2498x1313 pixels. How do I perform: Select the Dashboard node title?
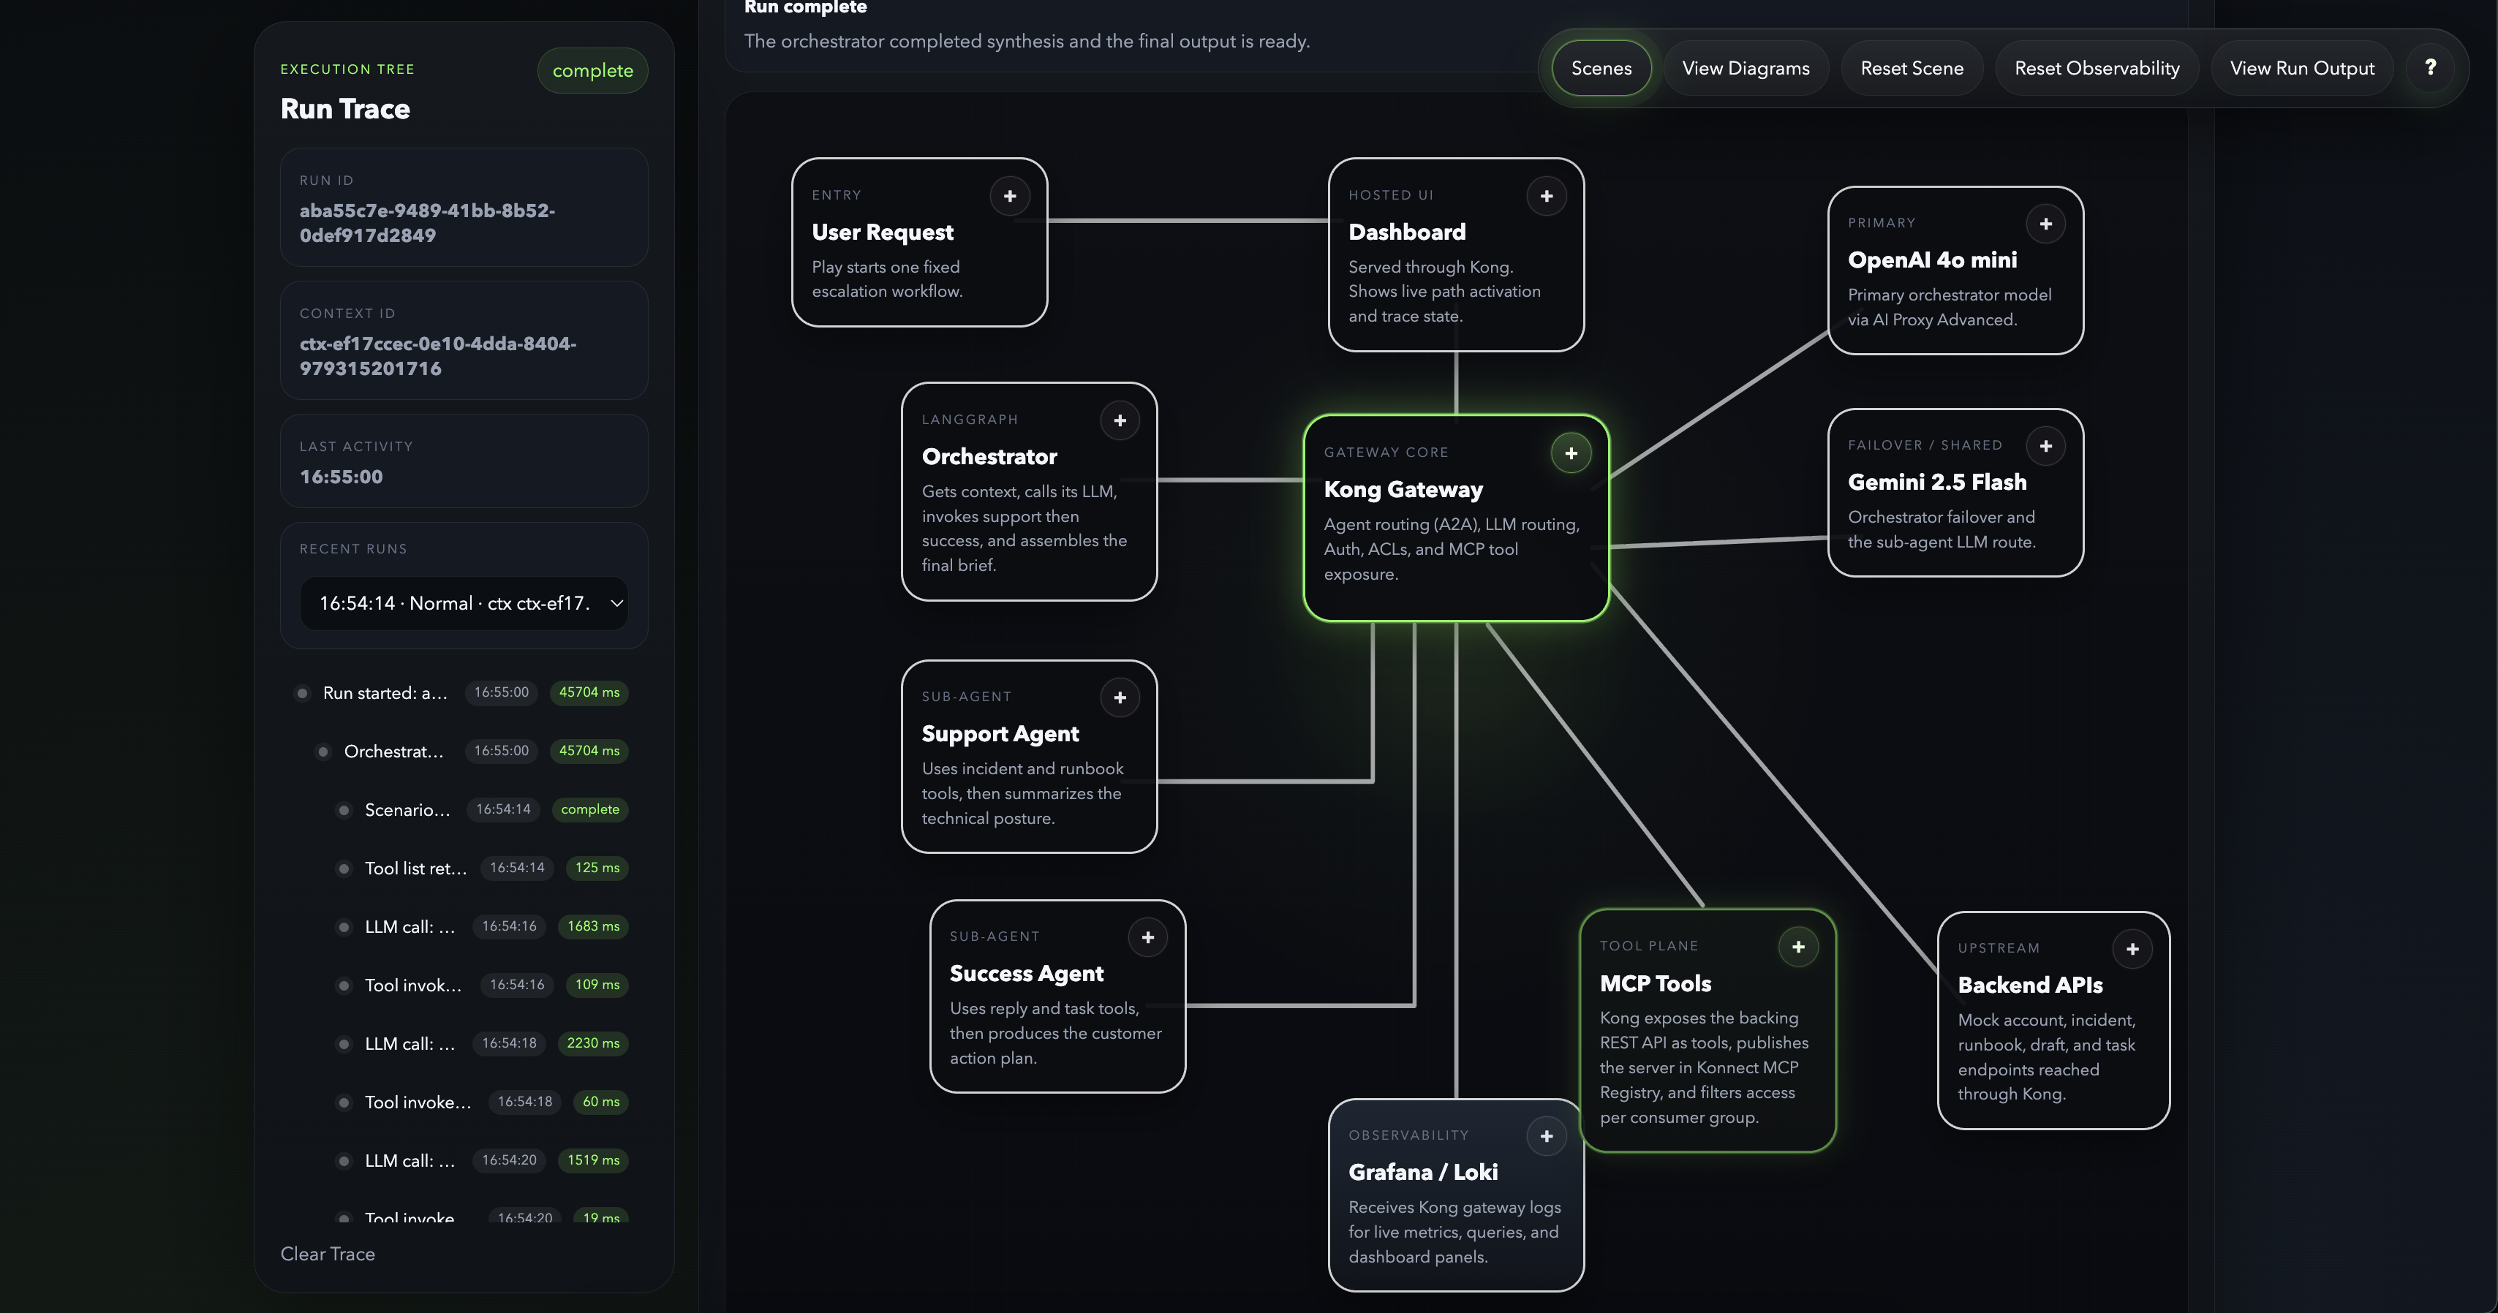pyautogui.click(x=1407, y=232)
